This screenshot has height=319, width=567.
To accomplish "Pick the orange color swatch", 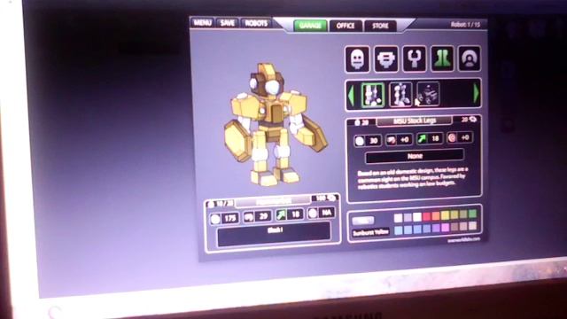I will pyautogui.click(x=436, y=216).
